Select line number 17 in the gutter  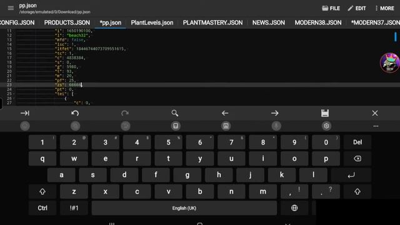pyautogui.click(x=9, y=57)
